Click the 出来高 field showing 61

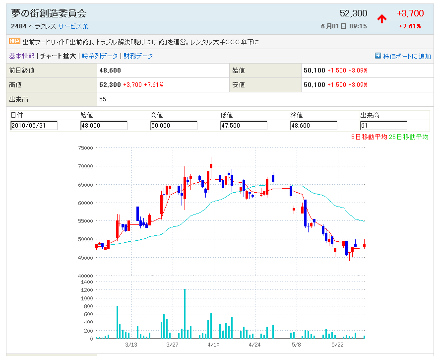383,126
